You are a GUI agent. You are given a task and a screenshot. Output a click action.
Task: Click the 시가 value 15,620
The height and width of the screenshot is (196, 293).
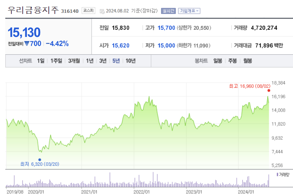(121, 46)
